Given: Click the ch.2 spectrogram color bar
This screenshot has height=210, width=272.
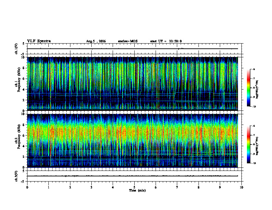Looking at the screenshot, I should coord(248,144).
